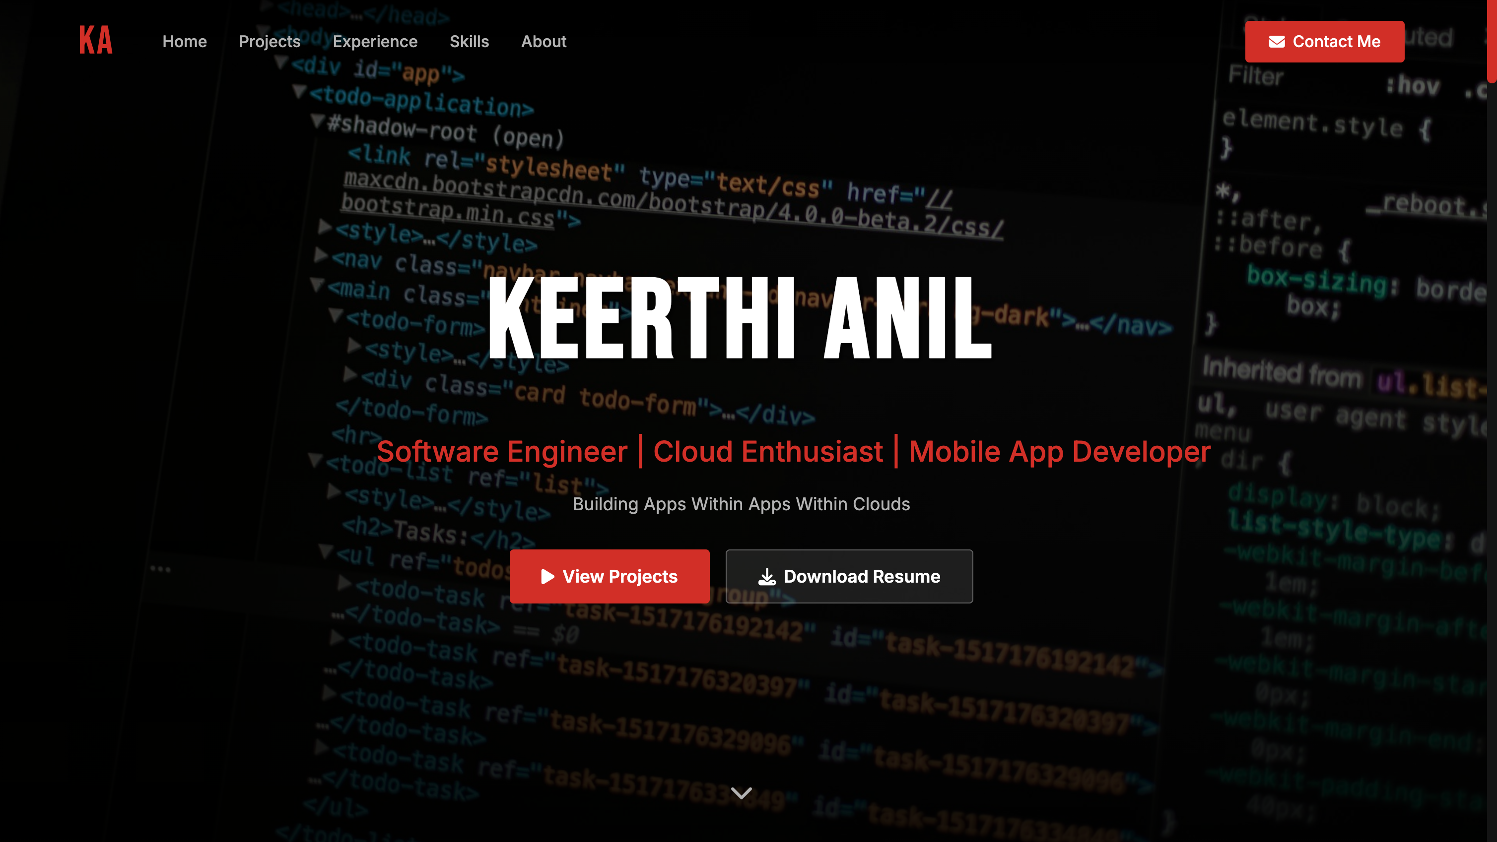Open the About nav link
Viewport: 1497px width, 842px height.
click(x=544, y=41)
